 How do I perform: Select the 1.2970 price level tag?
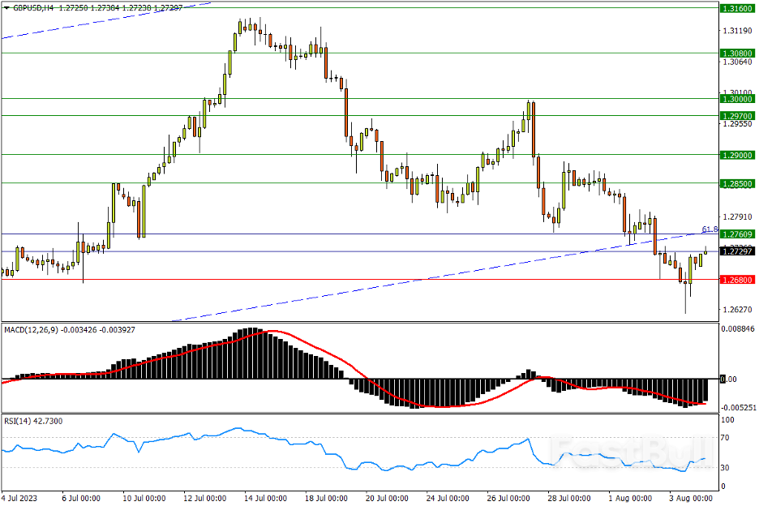pyautogui.click(x=737, y=115)
